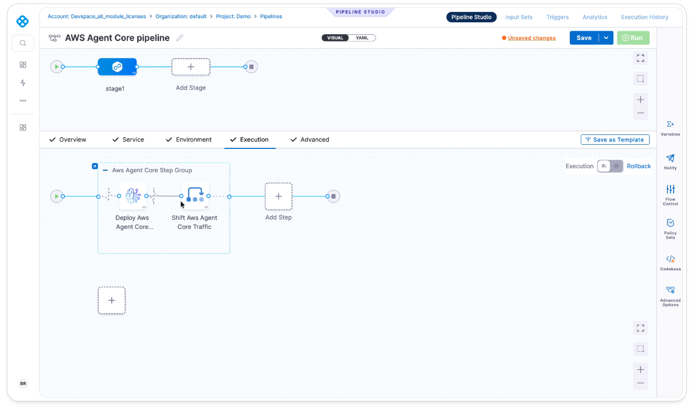This screenshot has width=694, height=412.
Task: Open the Save dropdown arrow
Action: point(606,38)
